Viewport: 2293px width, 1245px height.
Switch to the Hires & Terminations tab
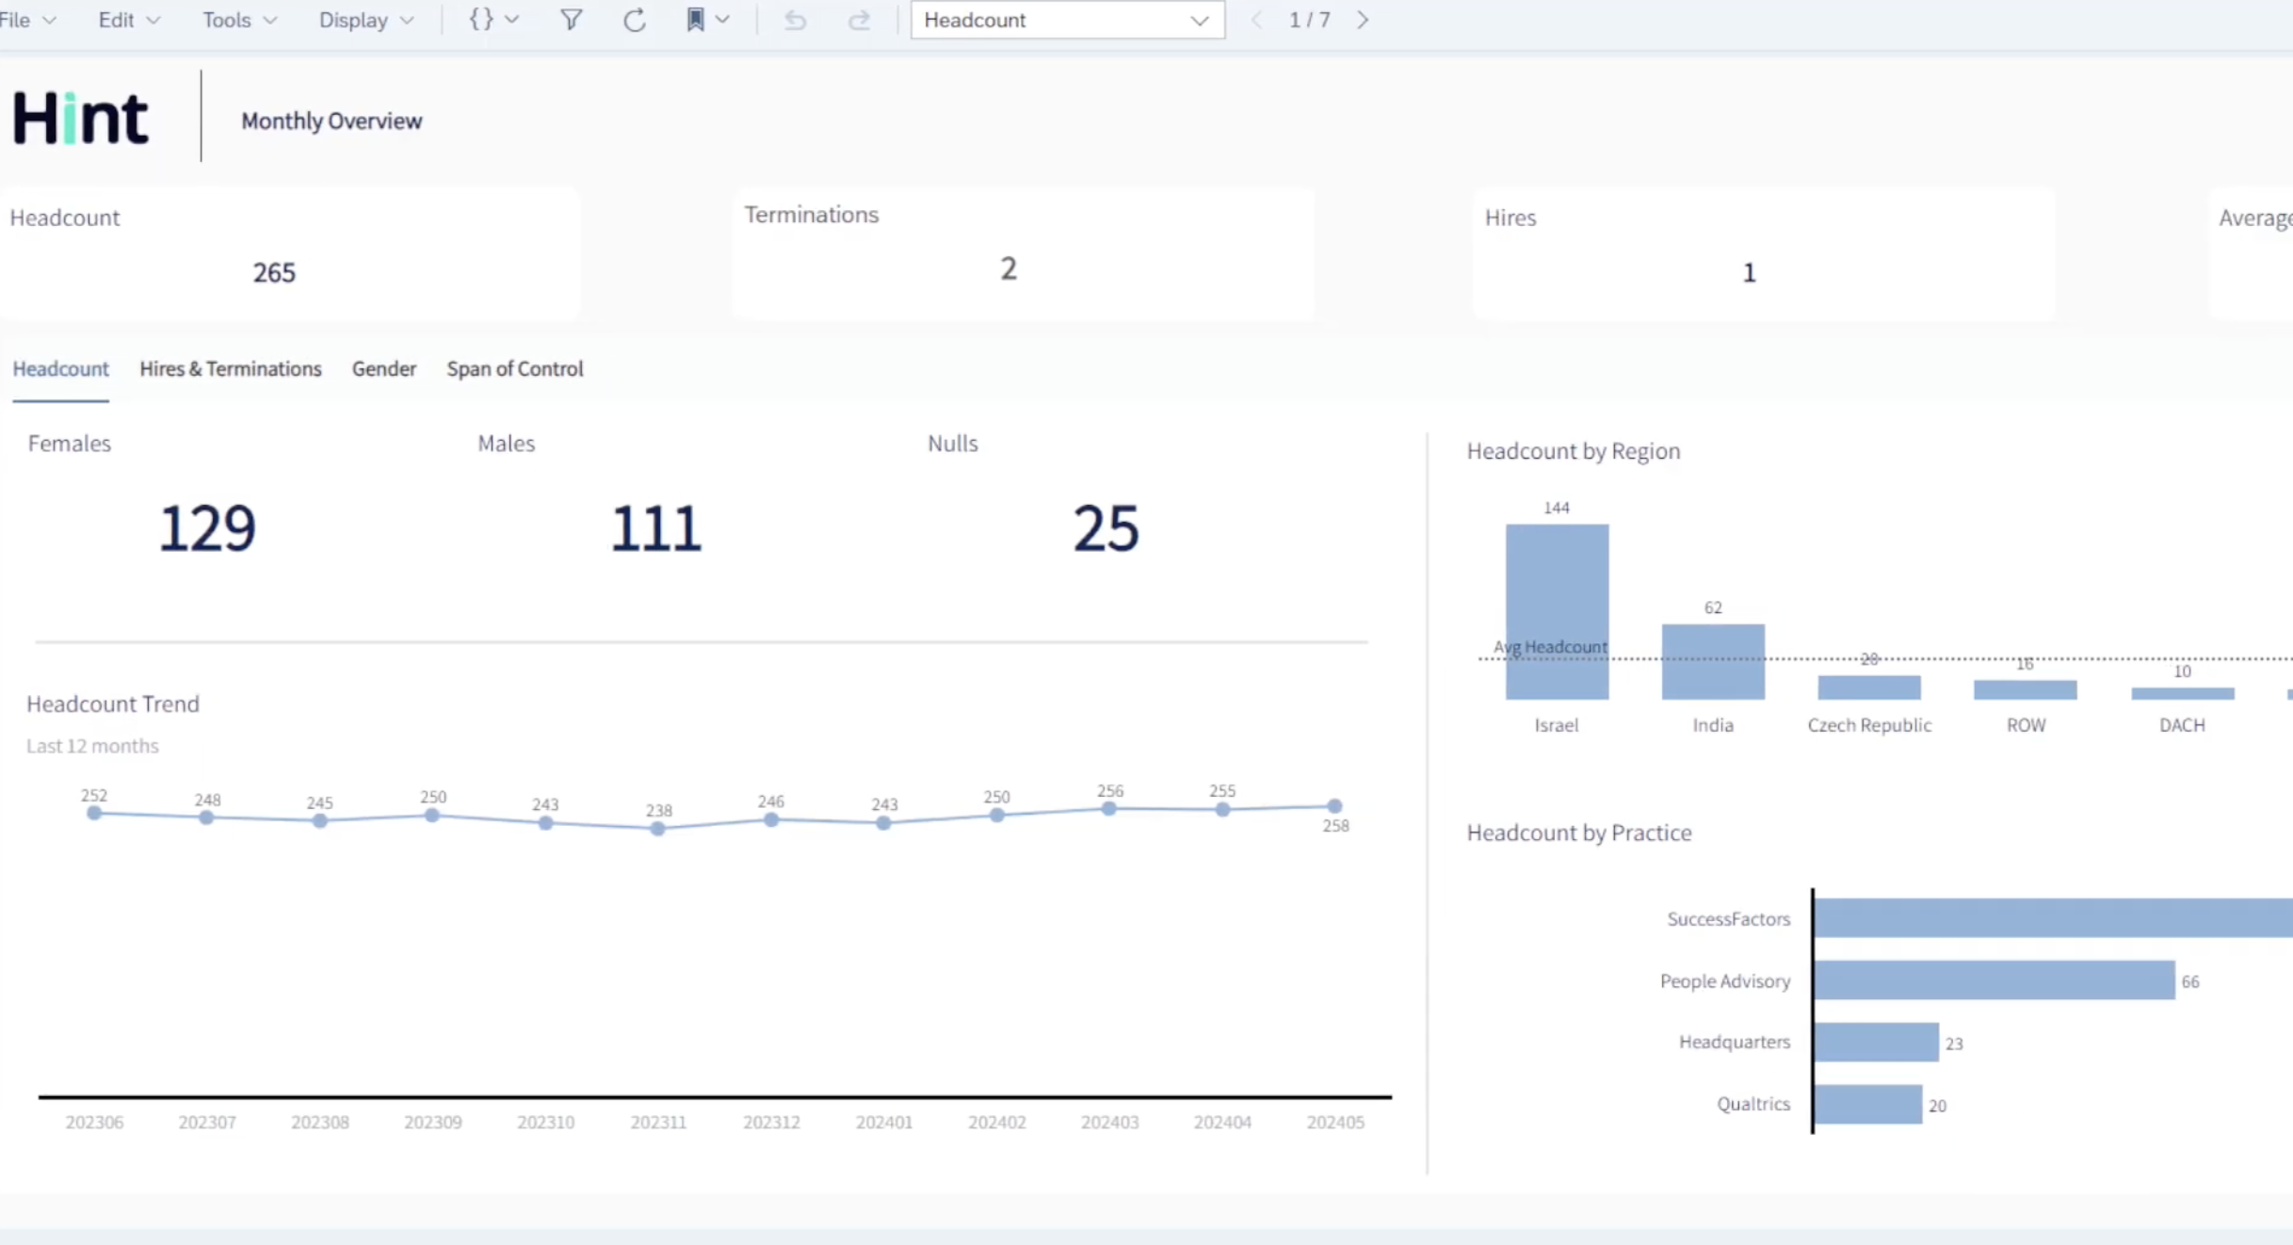coord(231,368)
